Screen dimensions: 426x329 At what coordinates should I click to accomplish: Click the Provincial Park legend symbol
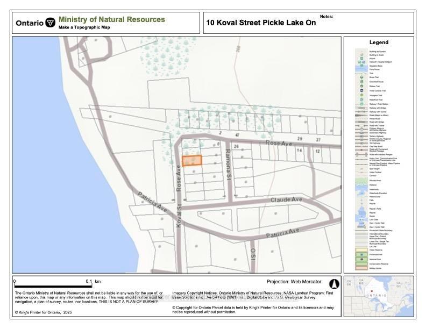(x=361, y=255)
